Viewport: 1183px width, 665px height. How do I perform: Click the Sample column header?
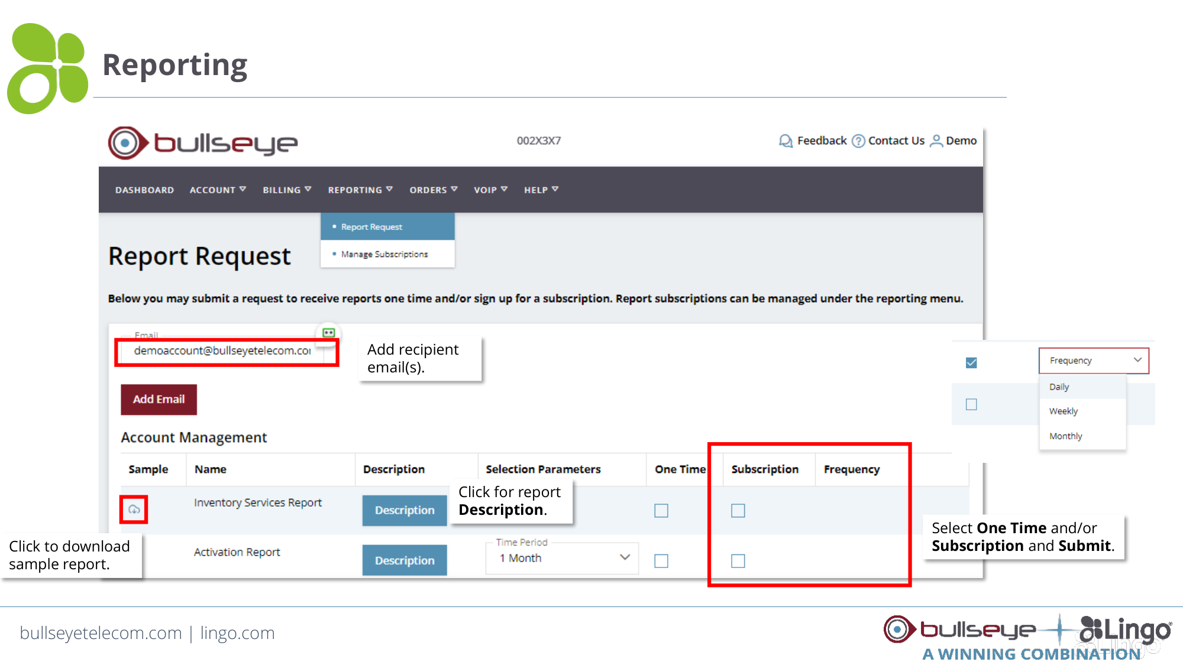[x=148, y=469]
